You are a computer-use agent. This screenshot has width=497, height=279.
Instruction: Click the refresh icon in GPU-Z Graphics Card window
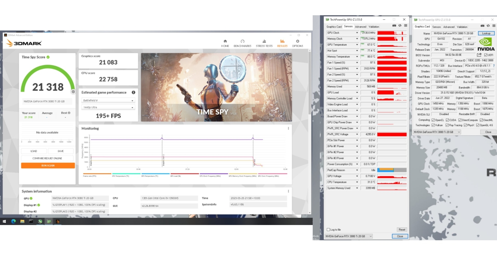point(488,25)
